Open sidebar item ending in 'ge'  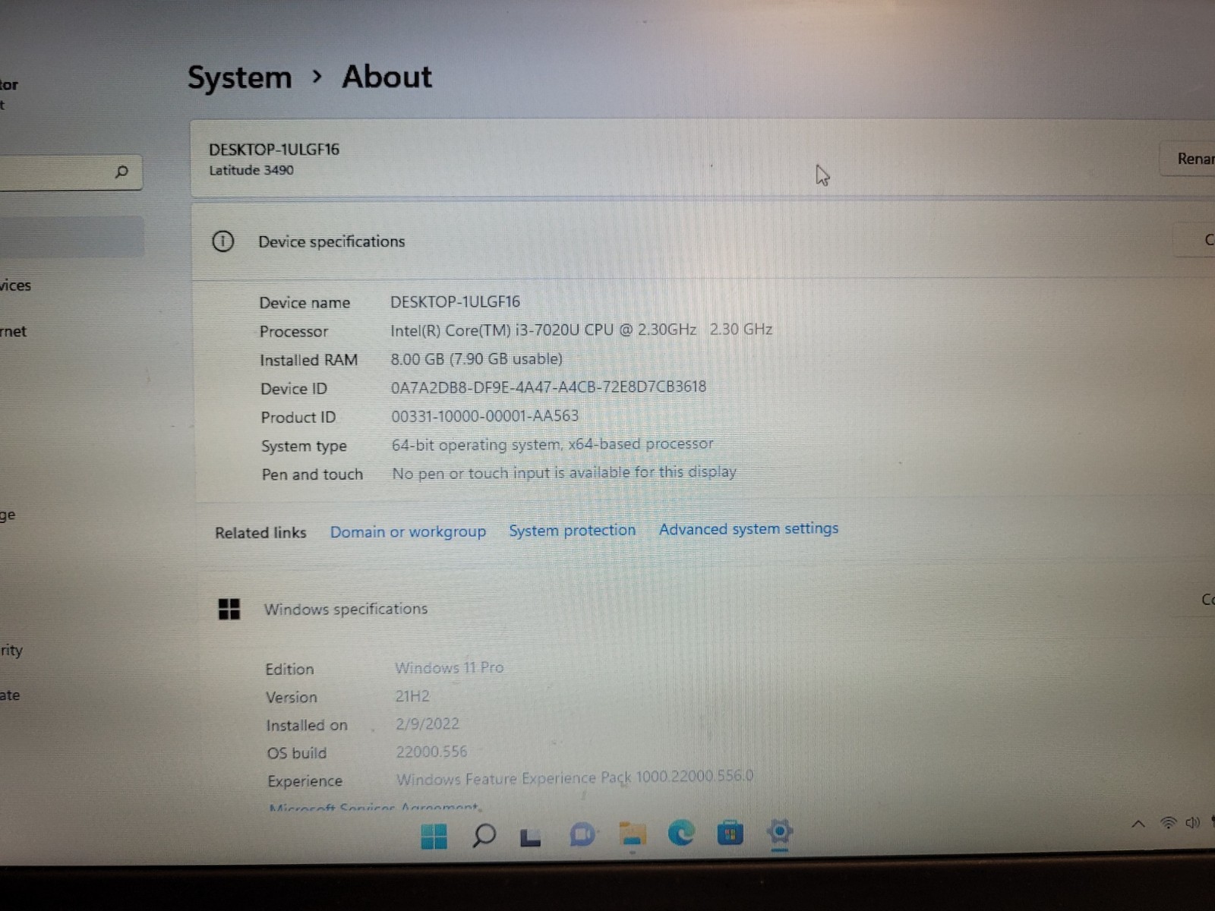point(8,515)
